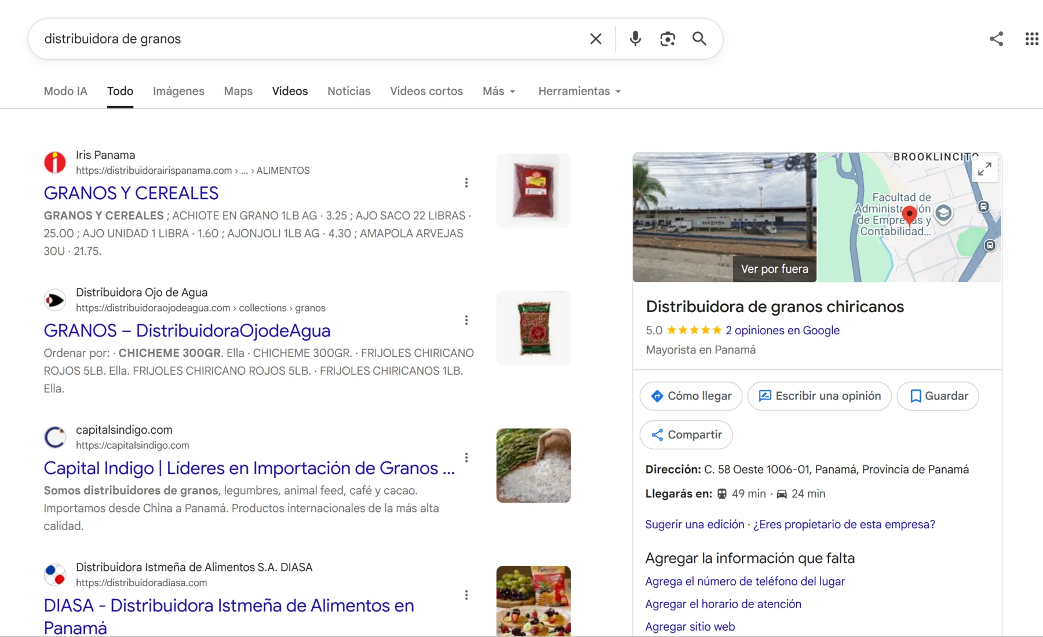Submit search with the magnifying glass icon

point(699,39)
